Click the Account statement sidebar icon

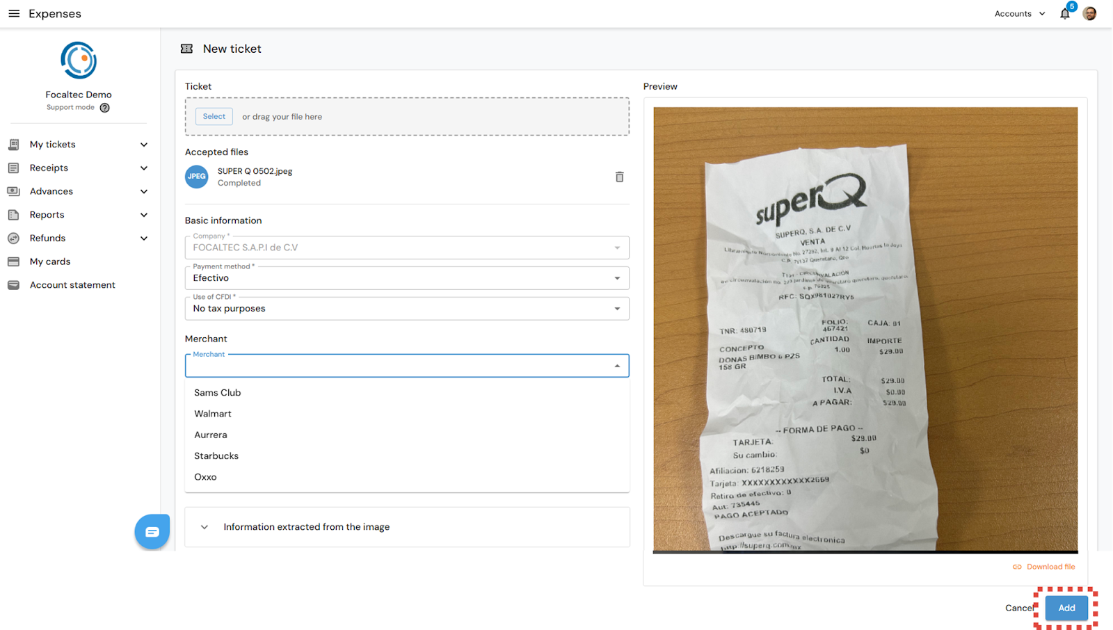click(x=13, y=285)
